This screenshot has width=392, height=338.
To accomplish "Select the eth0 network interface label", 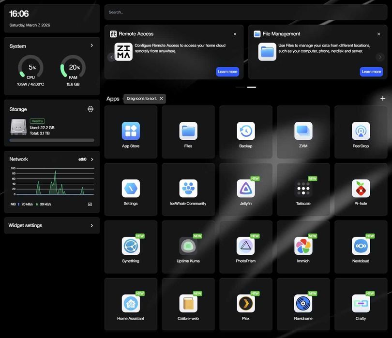I will 82,159.
